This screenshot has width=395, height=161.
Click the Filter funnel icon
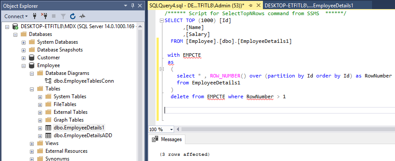click(63, 16)
